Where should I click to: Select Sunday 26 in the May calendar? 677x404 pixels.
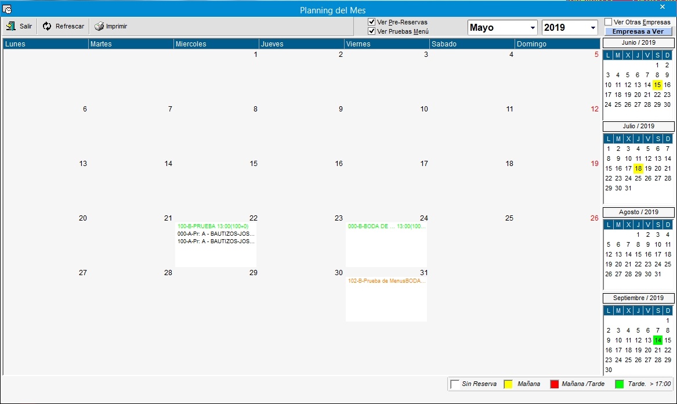coord(595,218)
